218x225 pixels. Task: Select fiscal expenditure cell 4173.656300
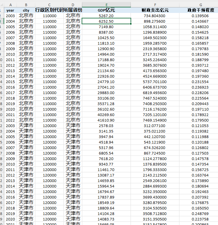[155, 71]
